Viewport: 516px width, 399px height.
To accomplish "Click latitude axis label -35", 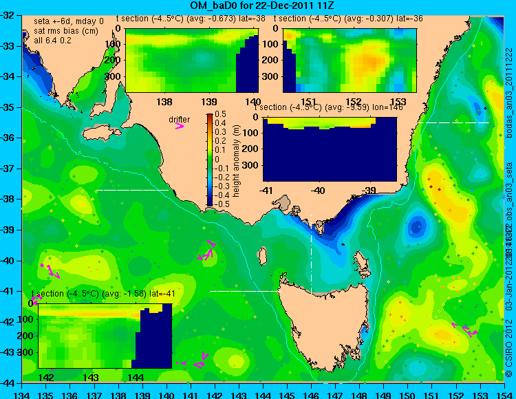I will coord(8,107).
